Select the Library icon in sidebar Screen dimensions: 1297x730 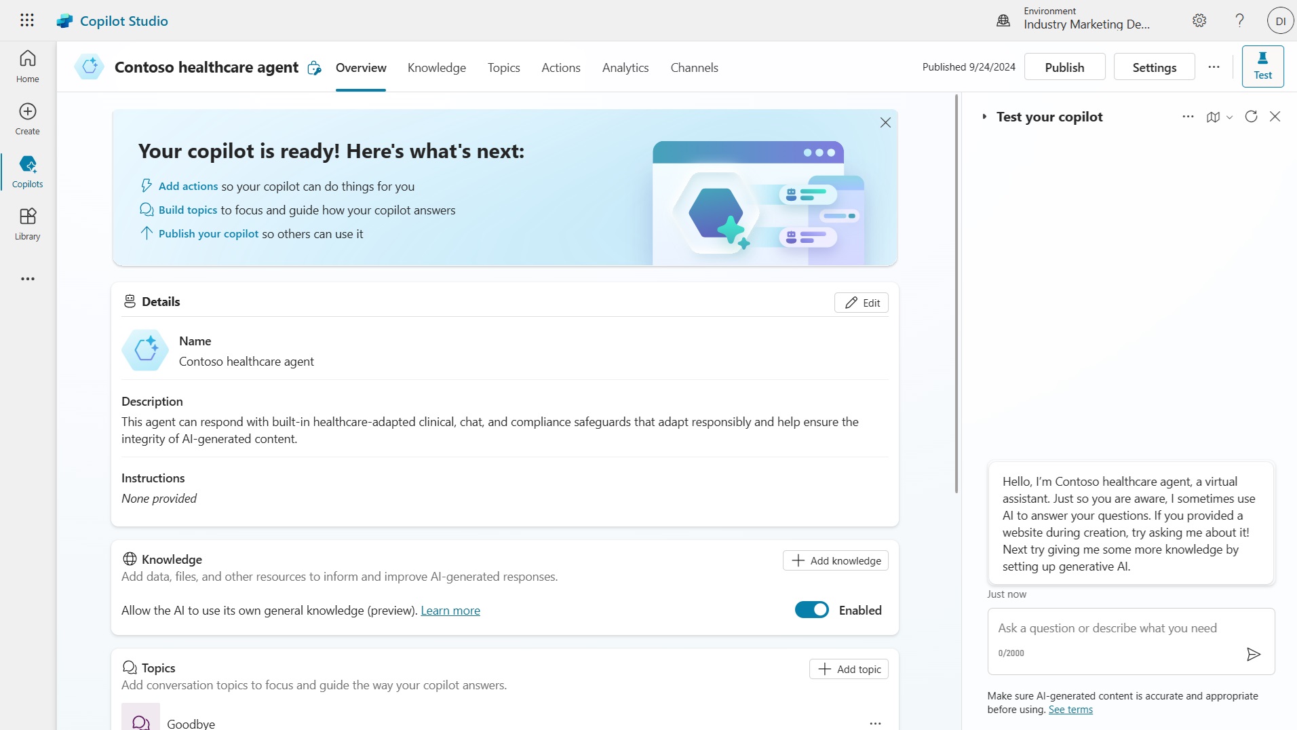(27, 224)
